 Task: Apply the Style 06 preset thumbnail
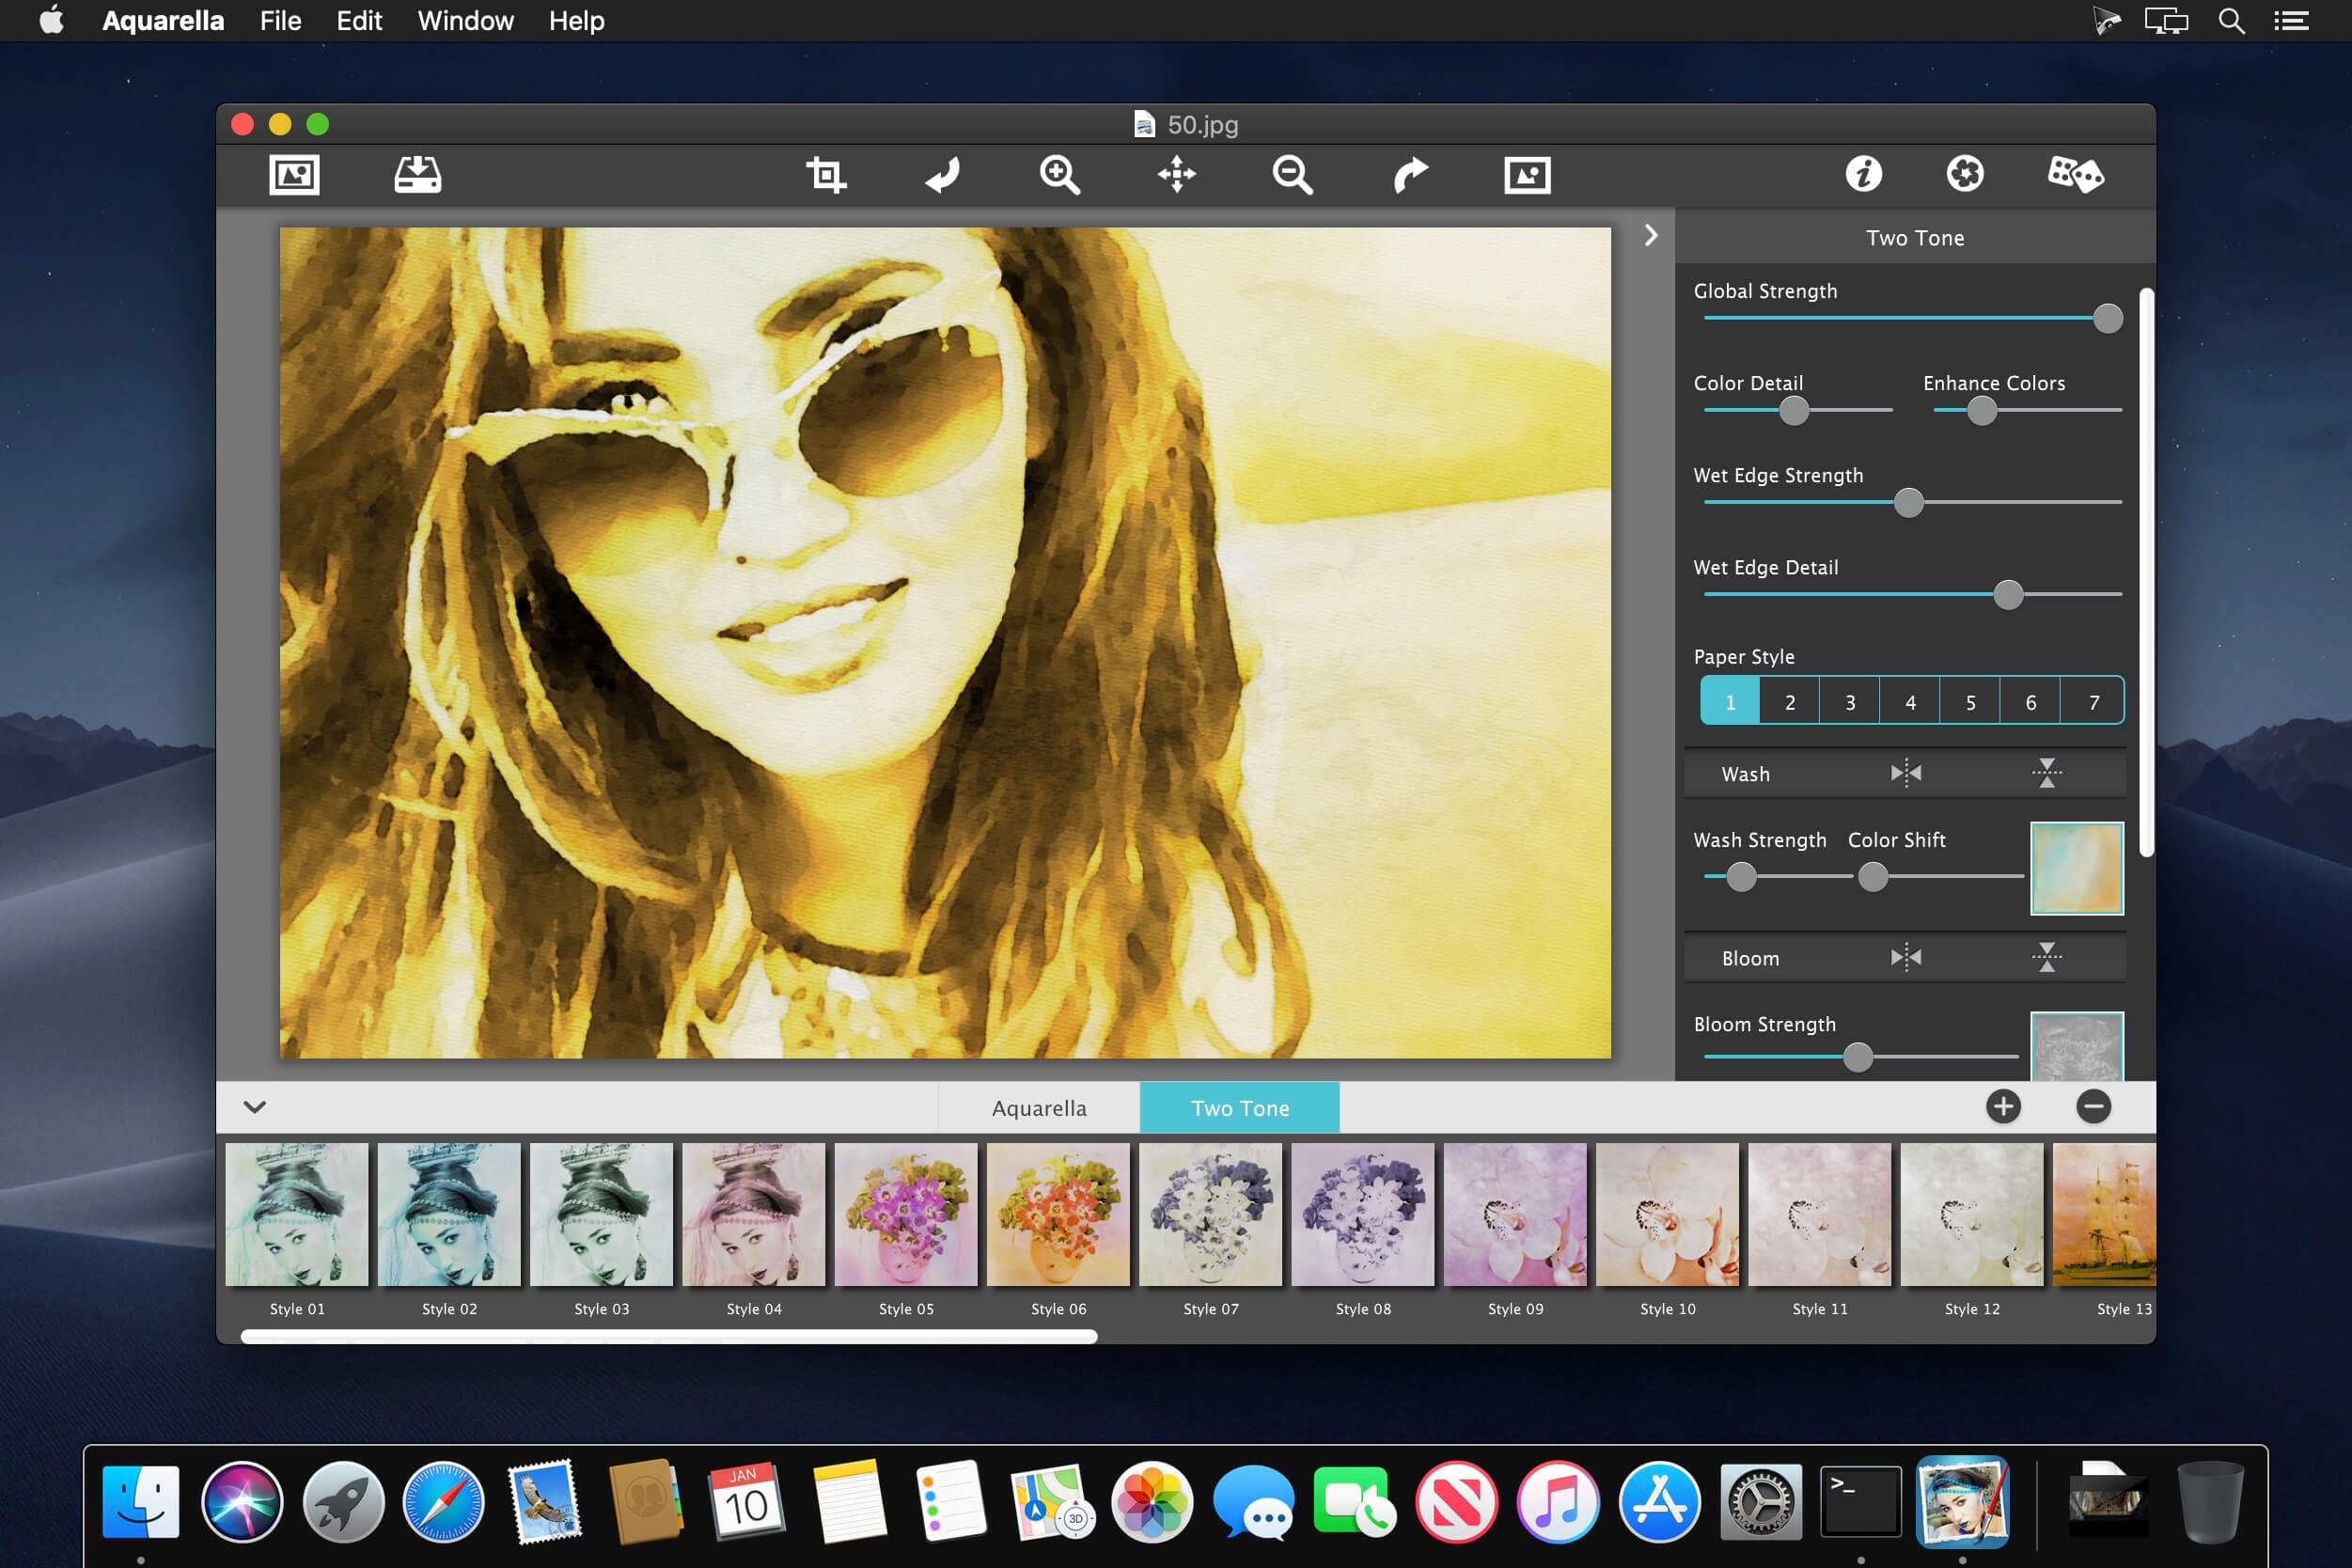click(1058, 1215)
